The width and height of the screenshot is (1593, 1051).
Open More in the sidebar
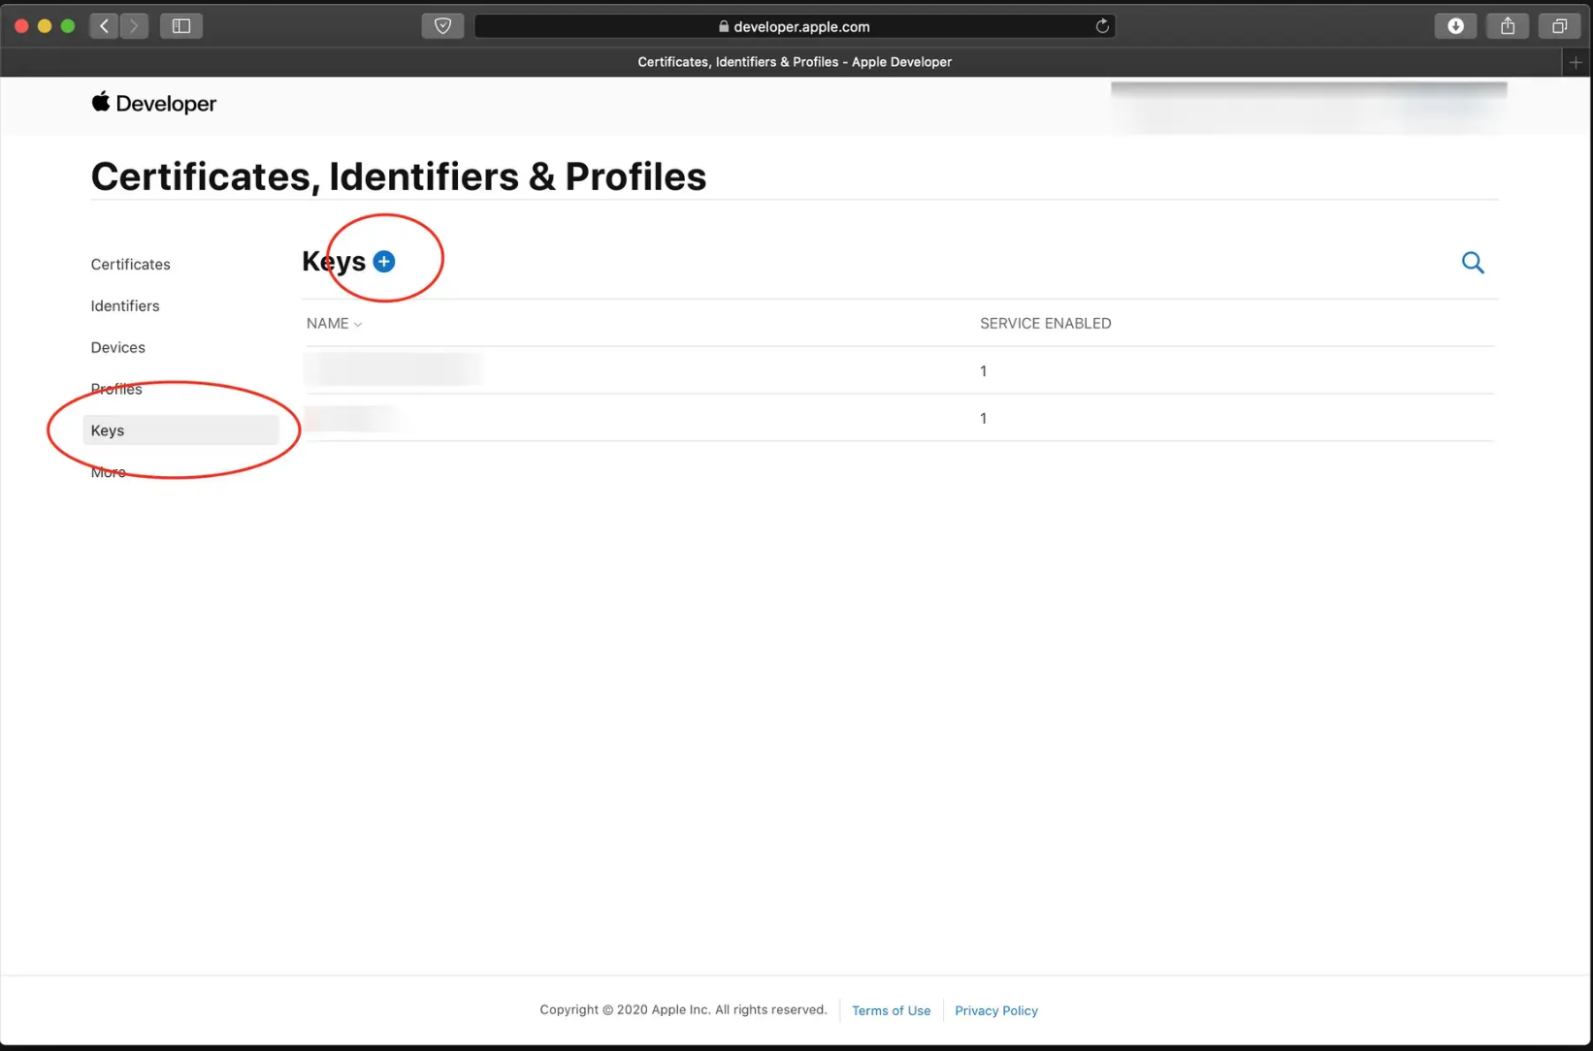tap(108, 472)
